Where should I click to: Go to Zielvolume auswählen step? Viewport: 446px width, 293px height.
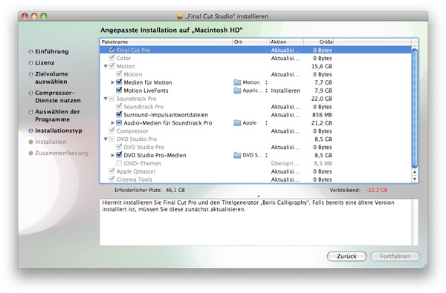(x=51, y=78)
